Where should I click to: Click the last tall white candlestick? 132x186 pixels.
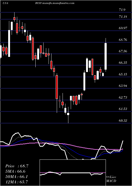(106, 56)
